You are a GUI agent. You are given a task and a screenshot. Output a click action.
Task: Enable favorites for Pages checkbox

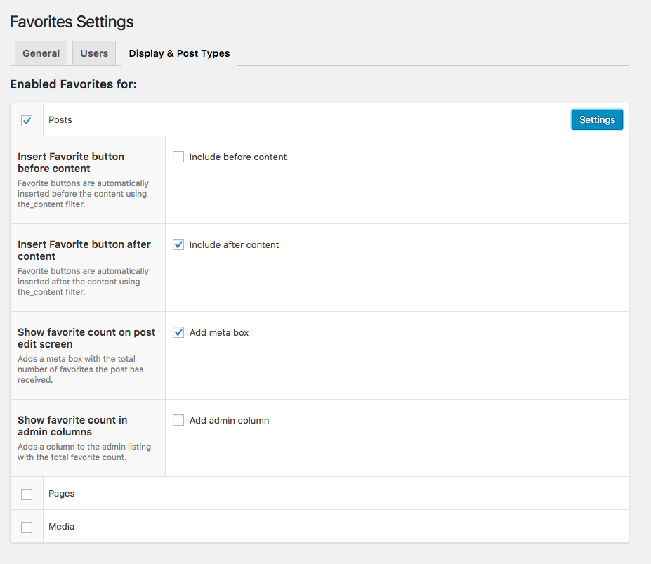27,494
